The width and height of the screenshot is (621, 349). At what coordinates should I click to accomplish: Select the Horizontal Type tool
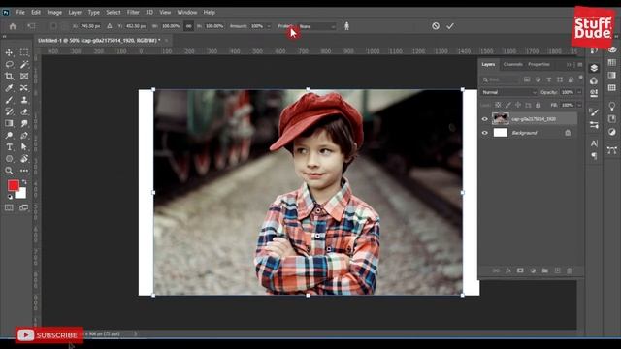click(x=9, y=147)
